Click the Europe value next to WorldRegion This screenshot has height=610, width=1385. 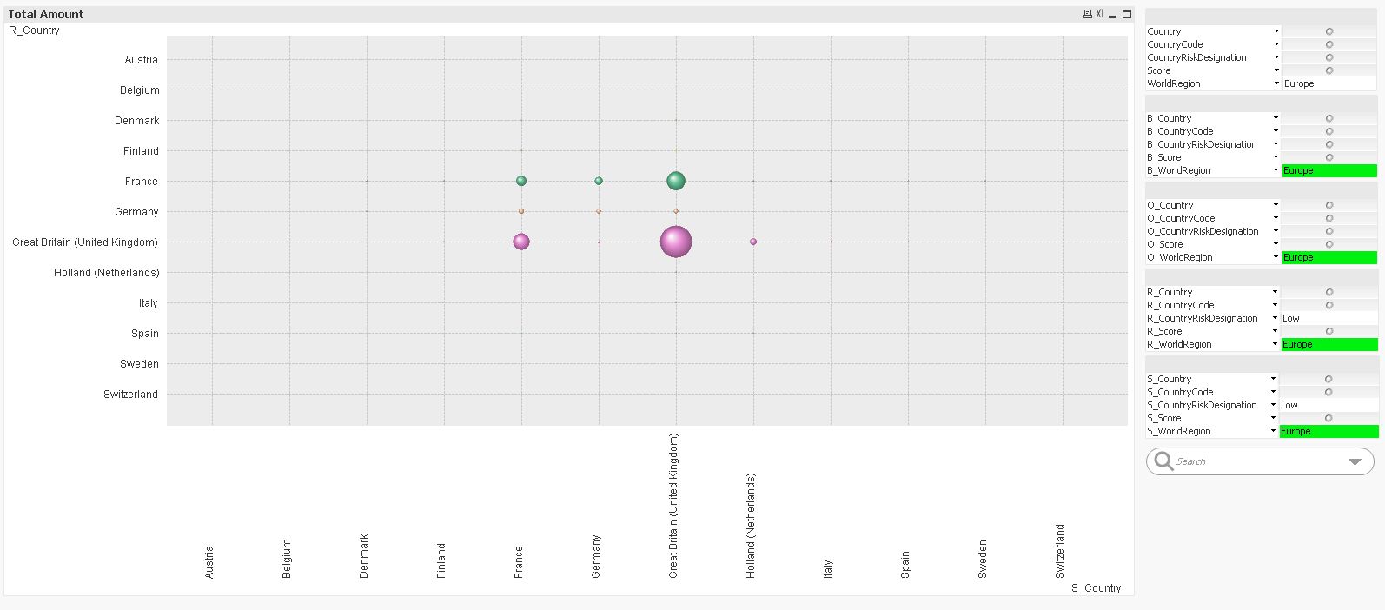[1299, 83]
